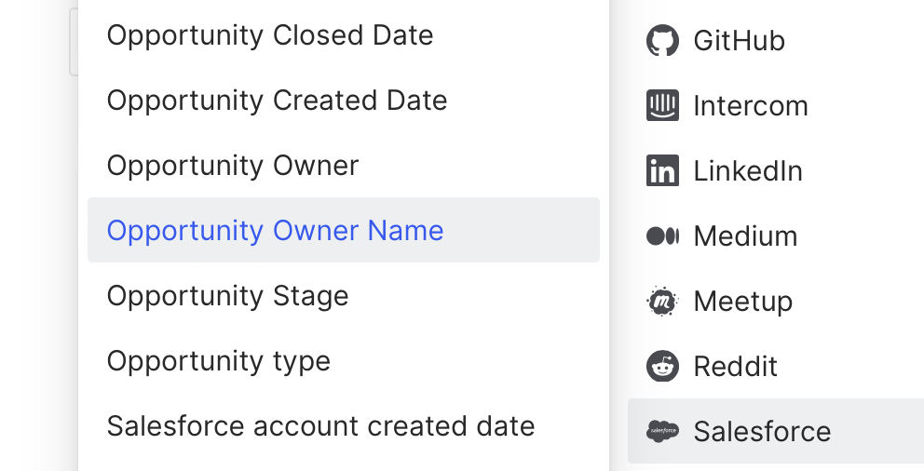Pick the Opportunity Owner option
Image resolution: width=924 pixels, height=471 pixels.
(233, 166)
